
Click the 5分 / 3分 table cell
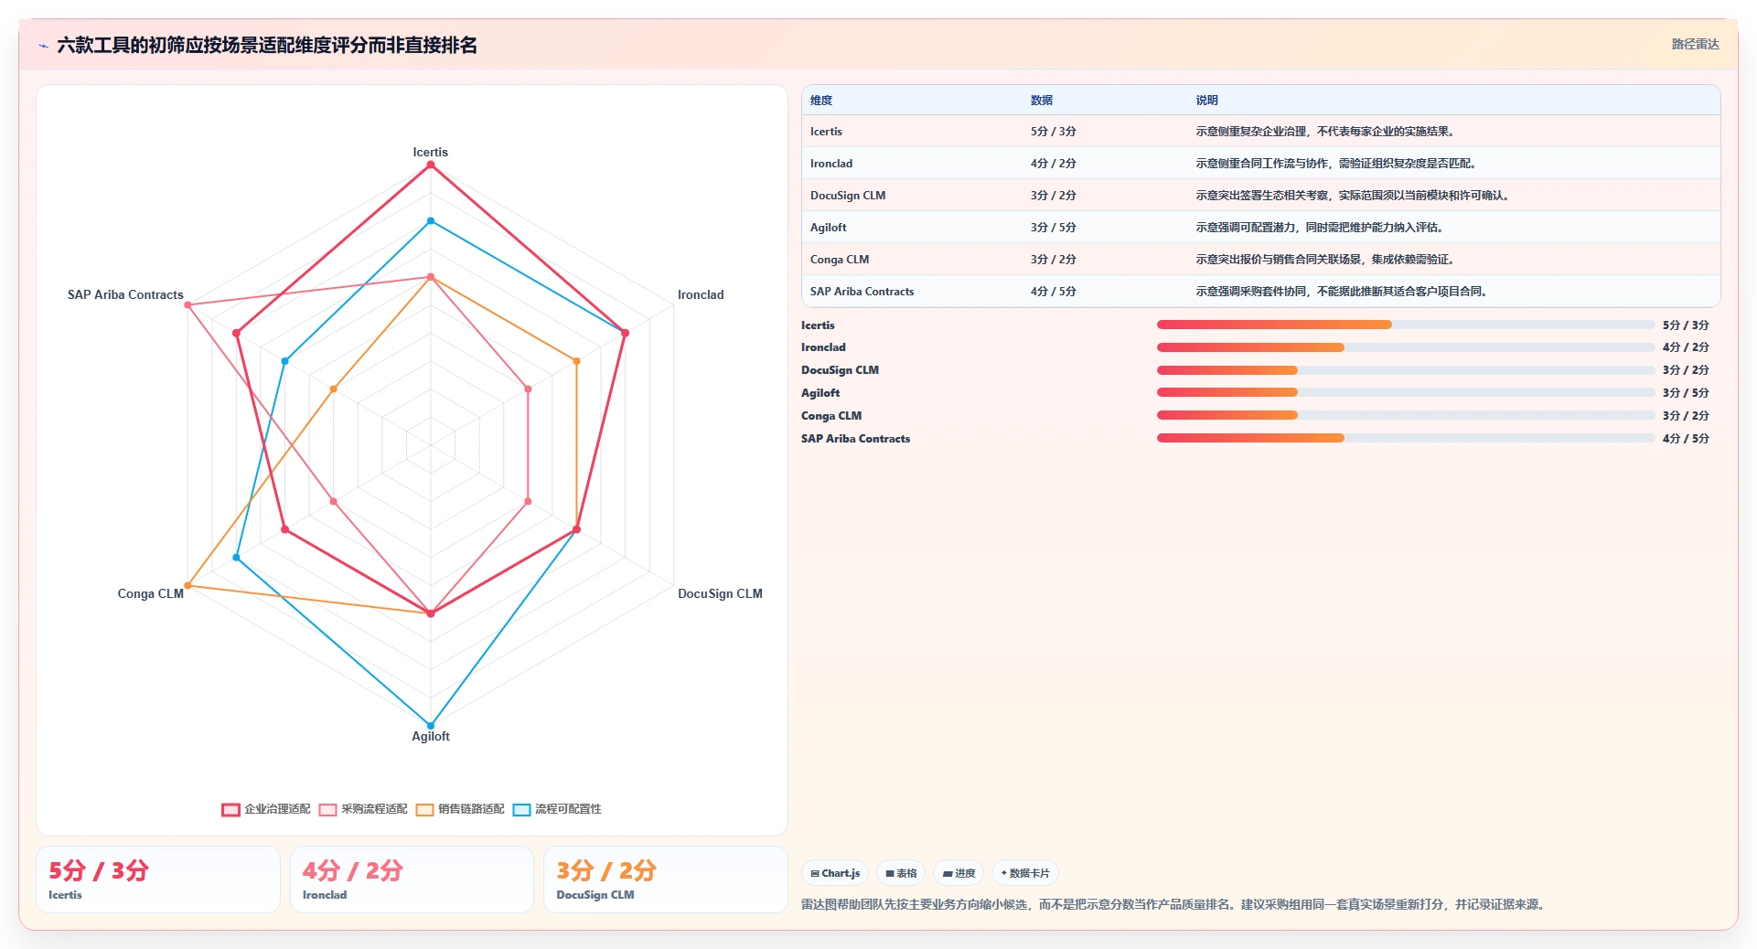(x=1054, y=132)
